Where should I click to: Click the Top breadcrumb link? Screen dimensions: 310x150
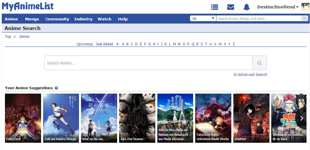click(x=8, y=37)
